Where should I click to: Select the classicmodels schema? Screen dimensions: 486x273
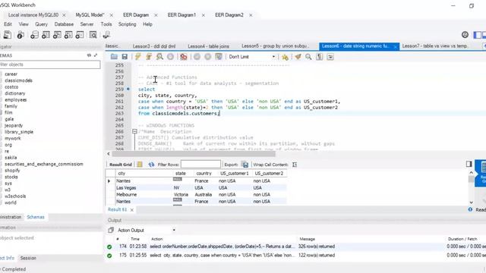(x=18, y=80)
